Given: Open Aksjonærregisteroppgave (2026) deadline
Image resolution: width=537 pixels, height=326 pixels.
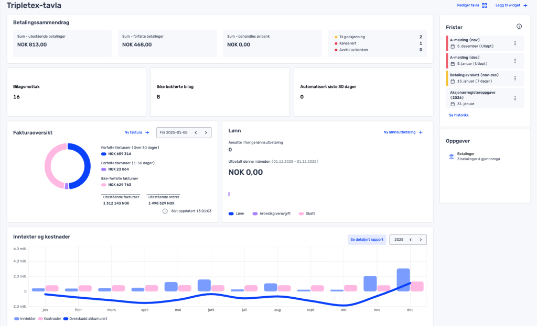Looking at the screenshot, I should [485, 98].
